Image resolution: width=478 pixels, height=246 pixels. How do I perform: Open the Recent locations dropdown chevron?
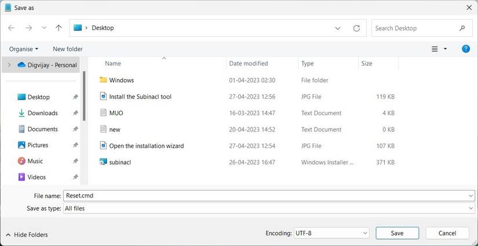(44, 28)
